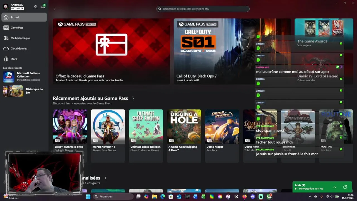Expand the Amis (4) friends panel chevron
Screen dimensions: 357x201
pyautogui.click(x=335, y=187)
